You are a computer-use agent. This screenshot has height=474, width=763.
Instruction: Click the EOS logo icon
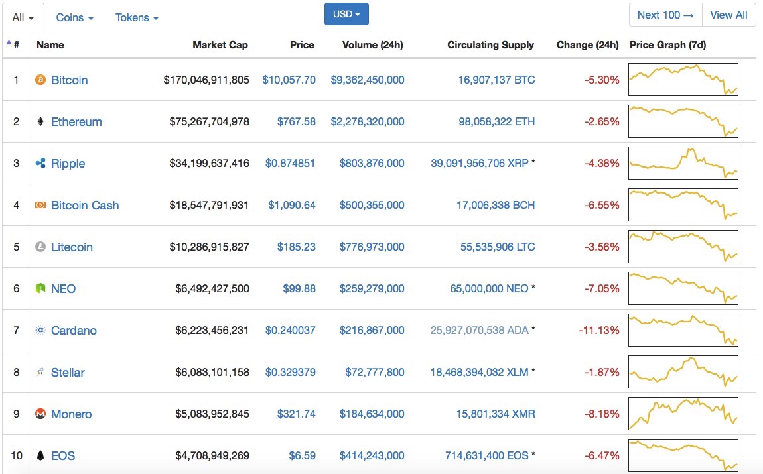pyautogui.click(x=40, y=455)
